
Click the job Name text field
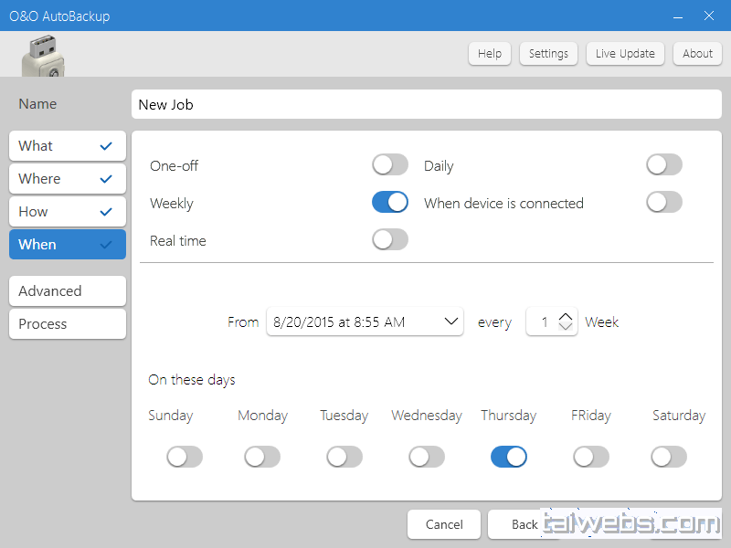coord(427,105)
